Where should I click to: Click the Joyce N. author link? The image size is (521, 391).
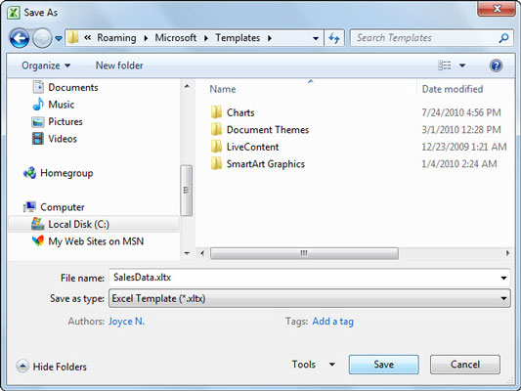tap(126, 322)
